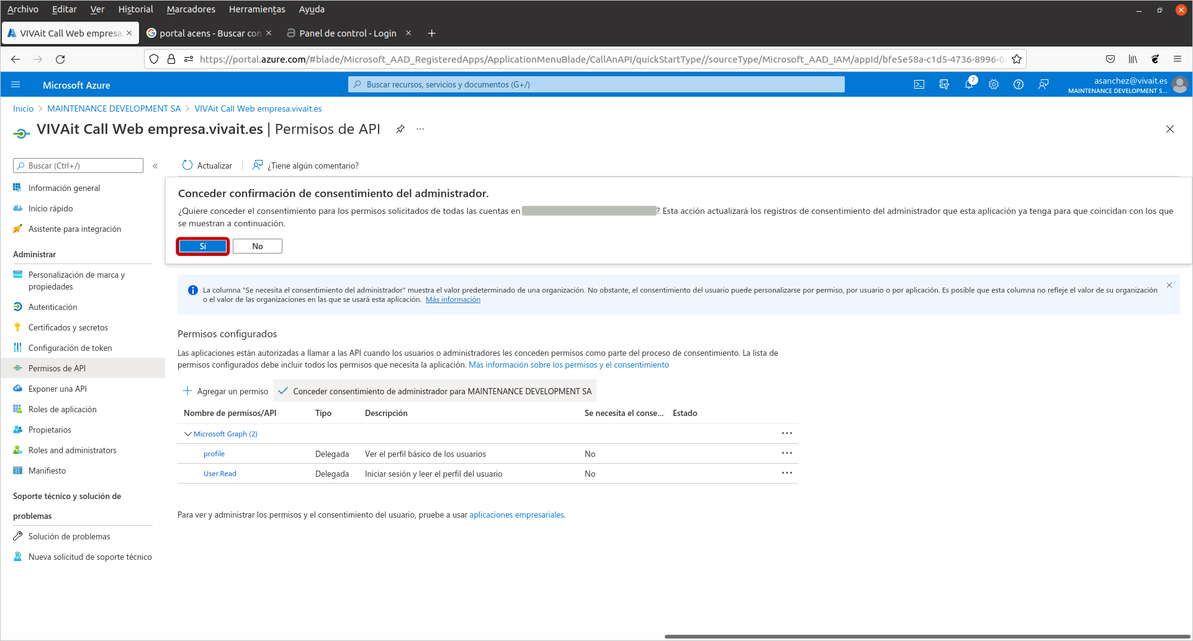Open the Firefox application menu

click(x=1177, y=59)
